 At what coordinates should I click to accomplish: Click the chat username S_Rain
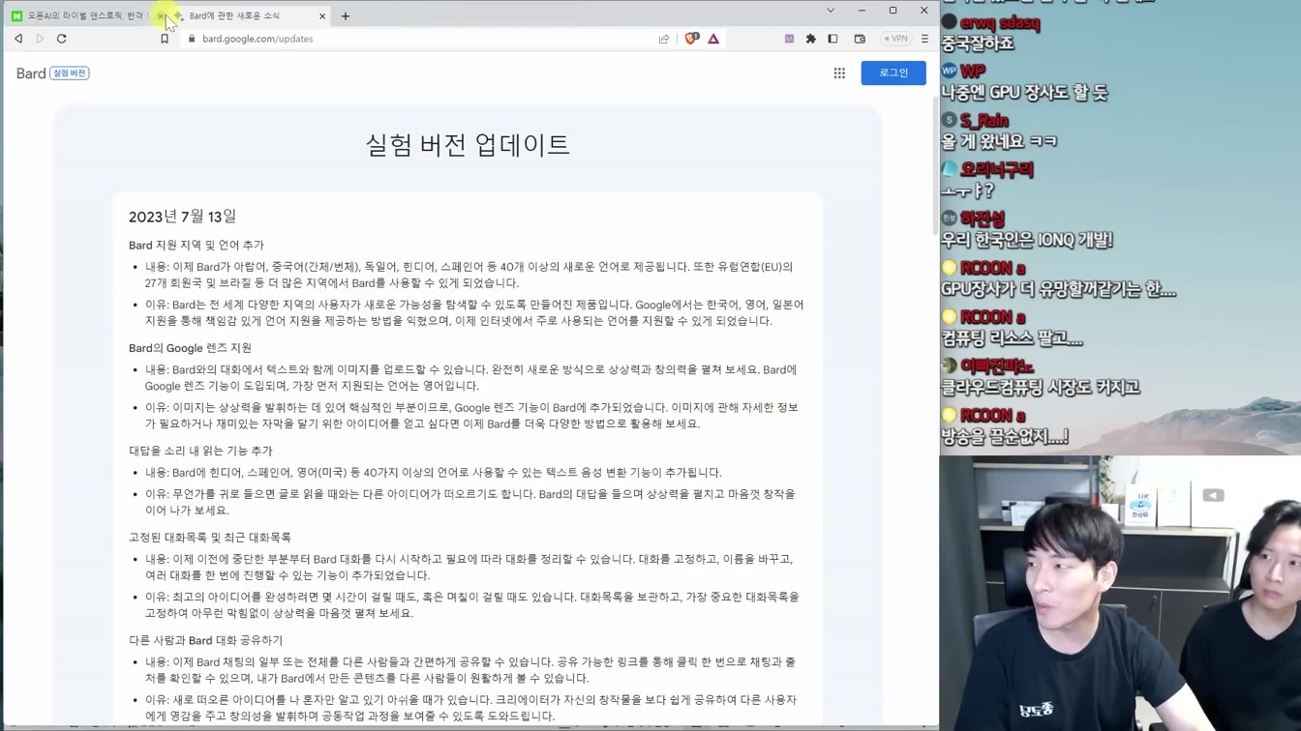point(984,121)
